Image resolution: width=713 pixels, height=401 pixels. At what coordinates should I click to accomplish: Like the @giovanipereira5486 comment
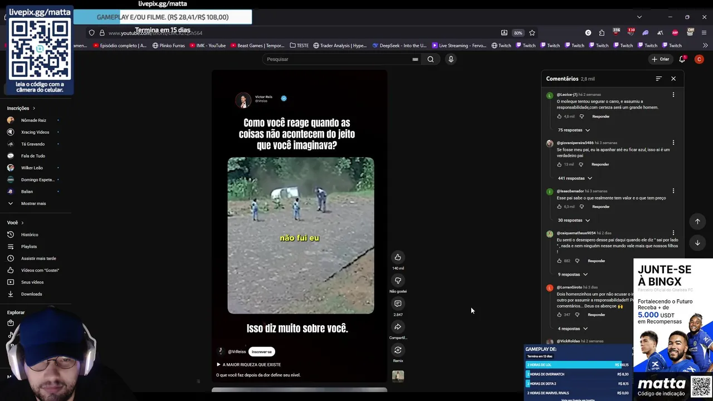559,164
